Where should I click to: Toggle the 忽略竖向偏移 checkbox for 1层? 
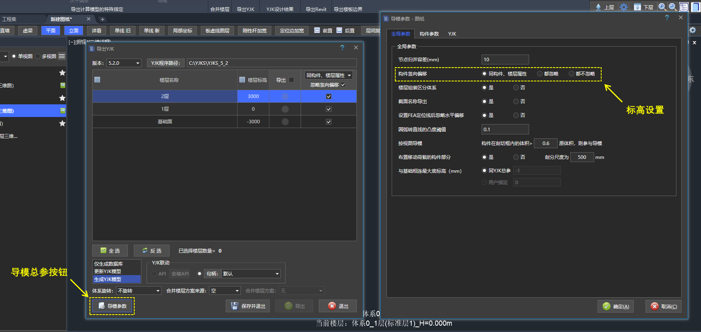point(329,109)
